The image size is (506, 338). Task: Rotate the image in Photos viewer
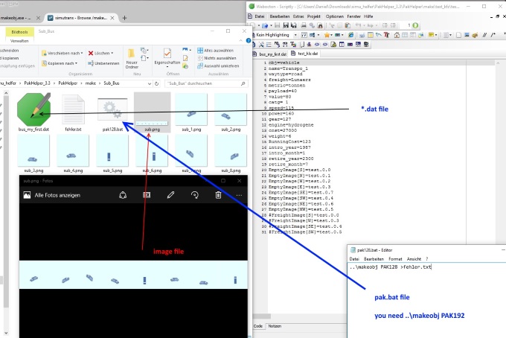pyautogui.click(x=194, y=195)
